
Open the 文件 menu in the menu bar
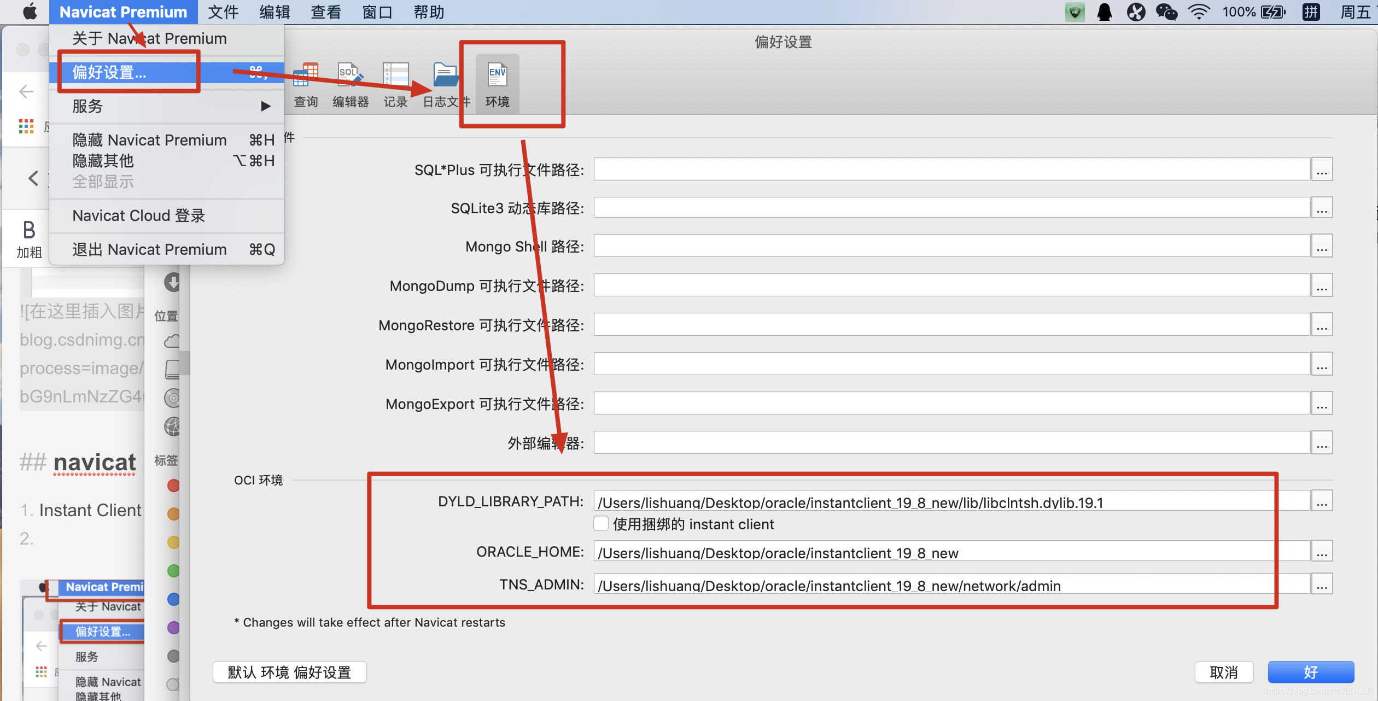(223, 12)
